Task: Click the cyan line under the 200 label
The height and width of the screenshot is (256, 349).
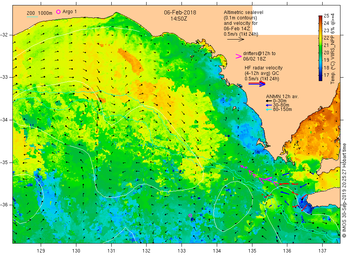Action: pyautogui.click(x=33, y=17)
